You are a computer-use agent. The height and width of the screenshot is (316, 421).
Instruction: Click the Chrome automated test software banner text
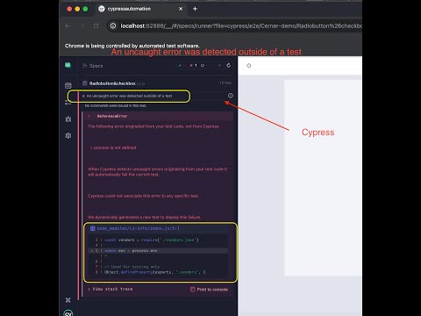[x=132, y=46]
